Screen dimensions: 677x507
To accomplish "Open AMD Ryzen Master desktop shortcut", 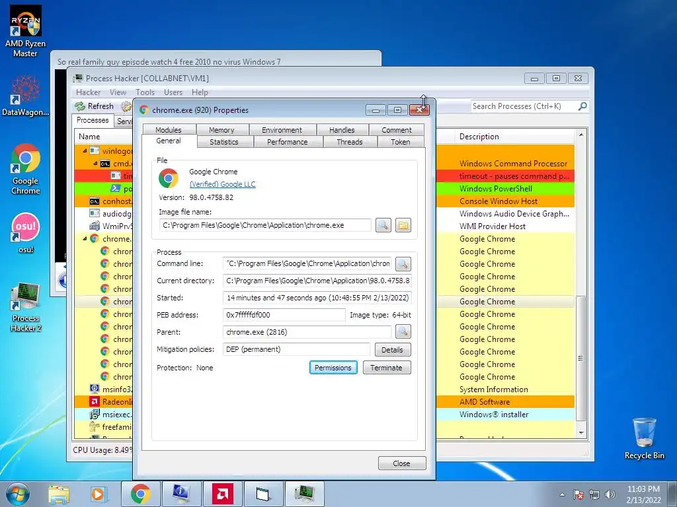I will pos(25,31).
